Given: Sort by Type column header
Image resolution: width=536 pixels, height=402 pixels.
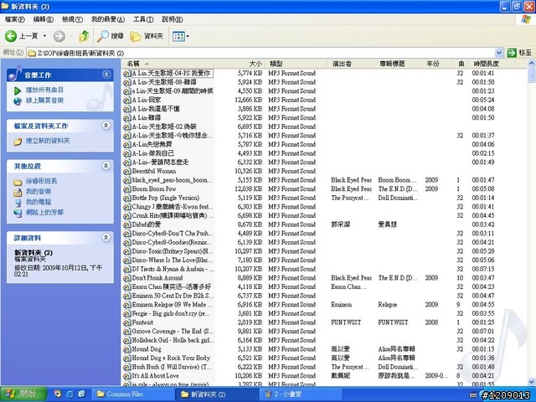Looking at the screenshot, I should 296,64.
